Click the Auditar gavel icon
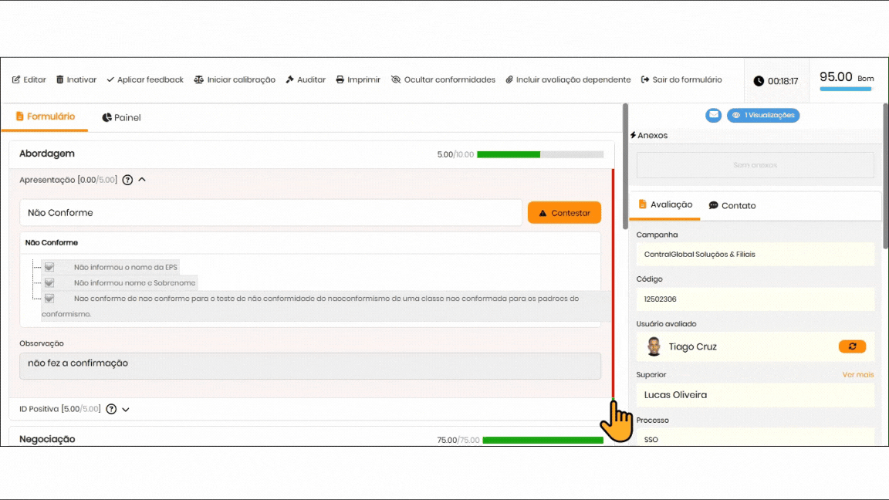 tap(290, 80)
